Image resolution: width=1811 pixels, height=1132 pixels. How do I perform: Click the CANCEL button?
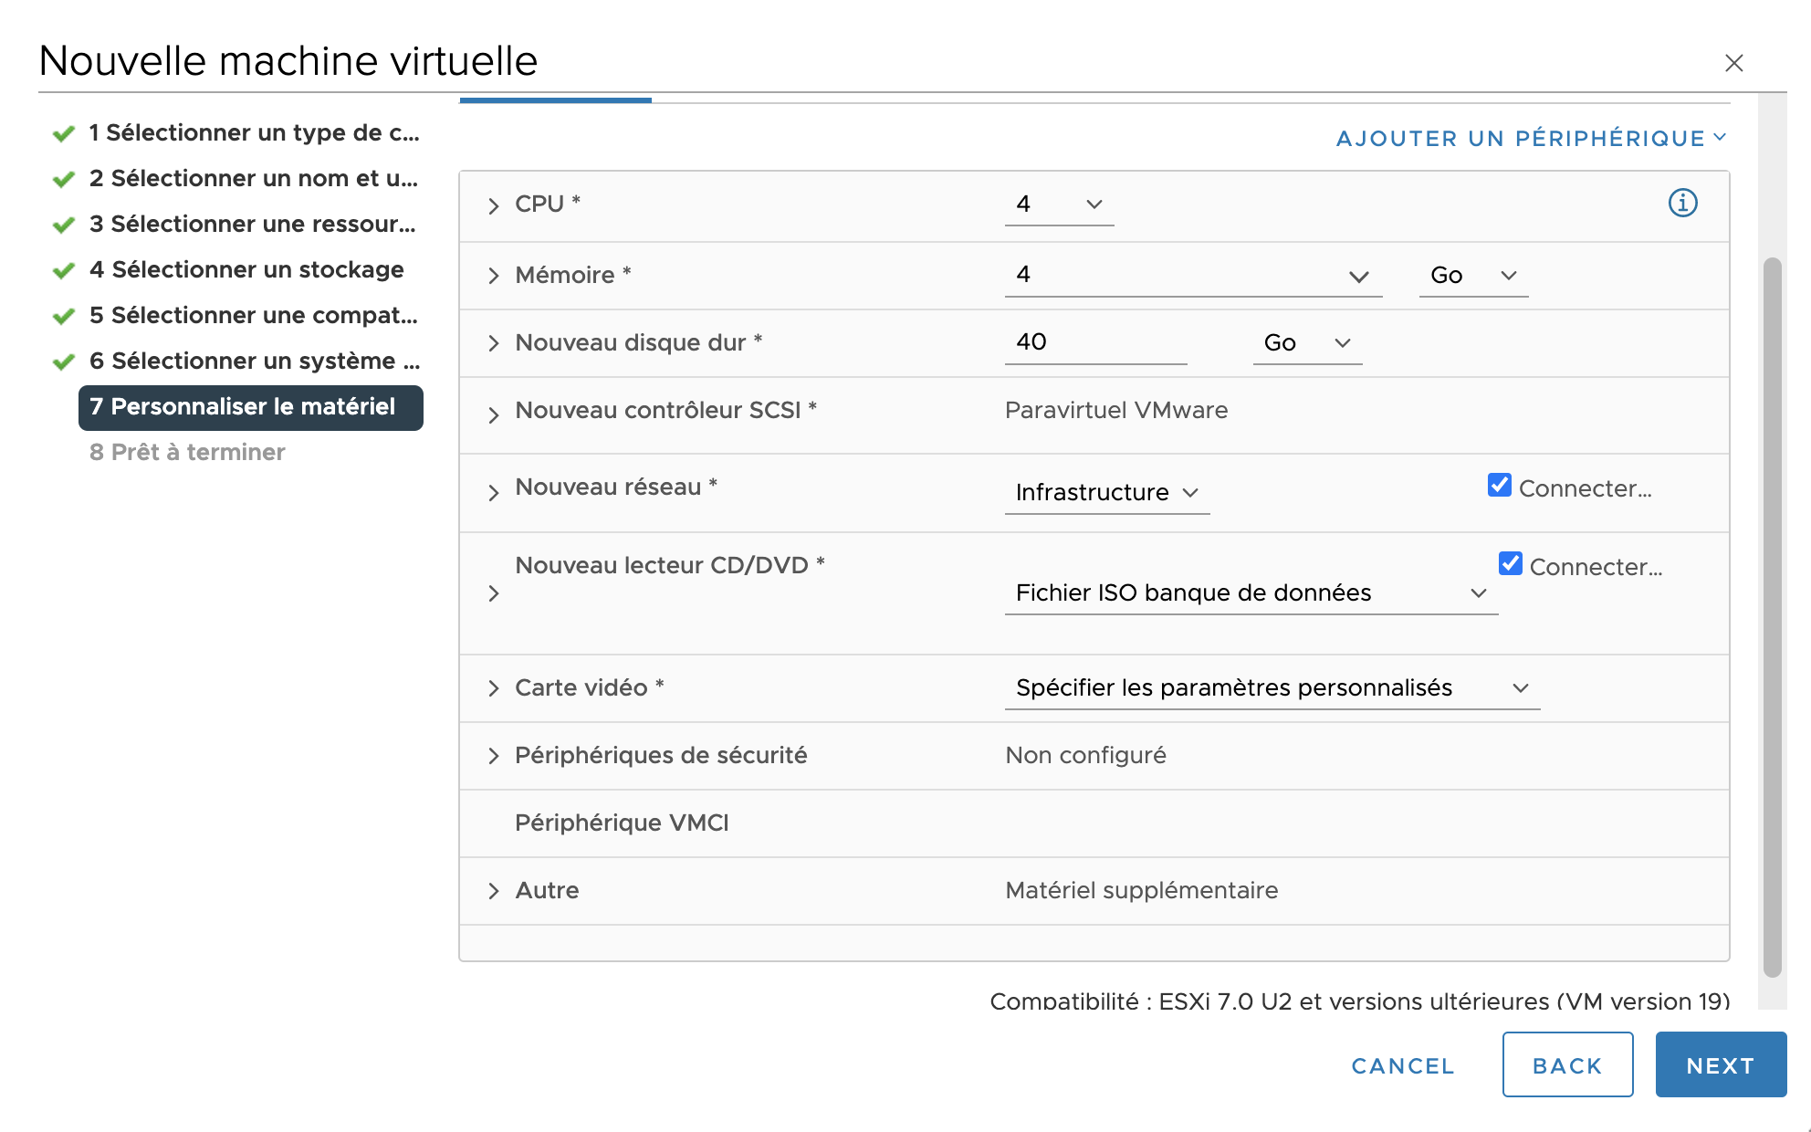1402,1065
